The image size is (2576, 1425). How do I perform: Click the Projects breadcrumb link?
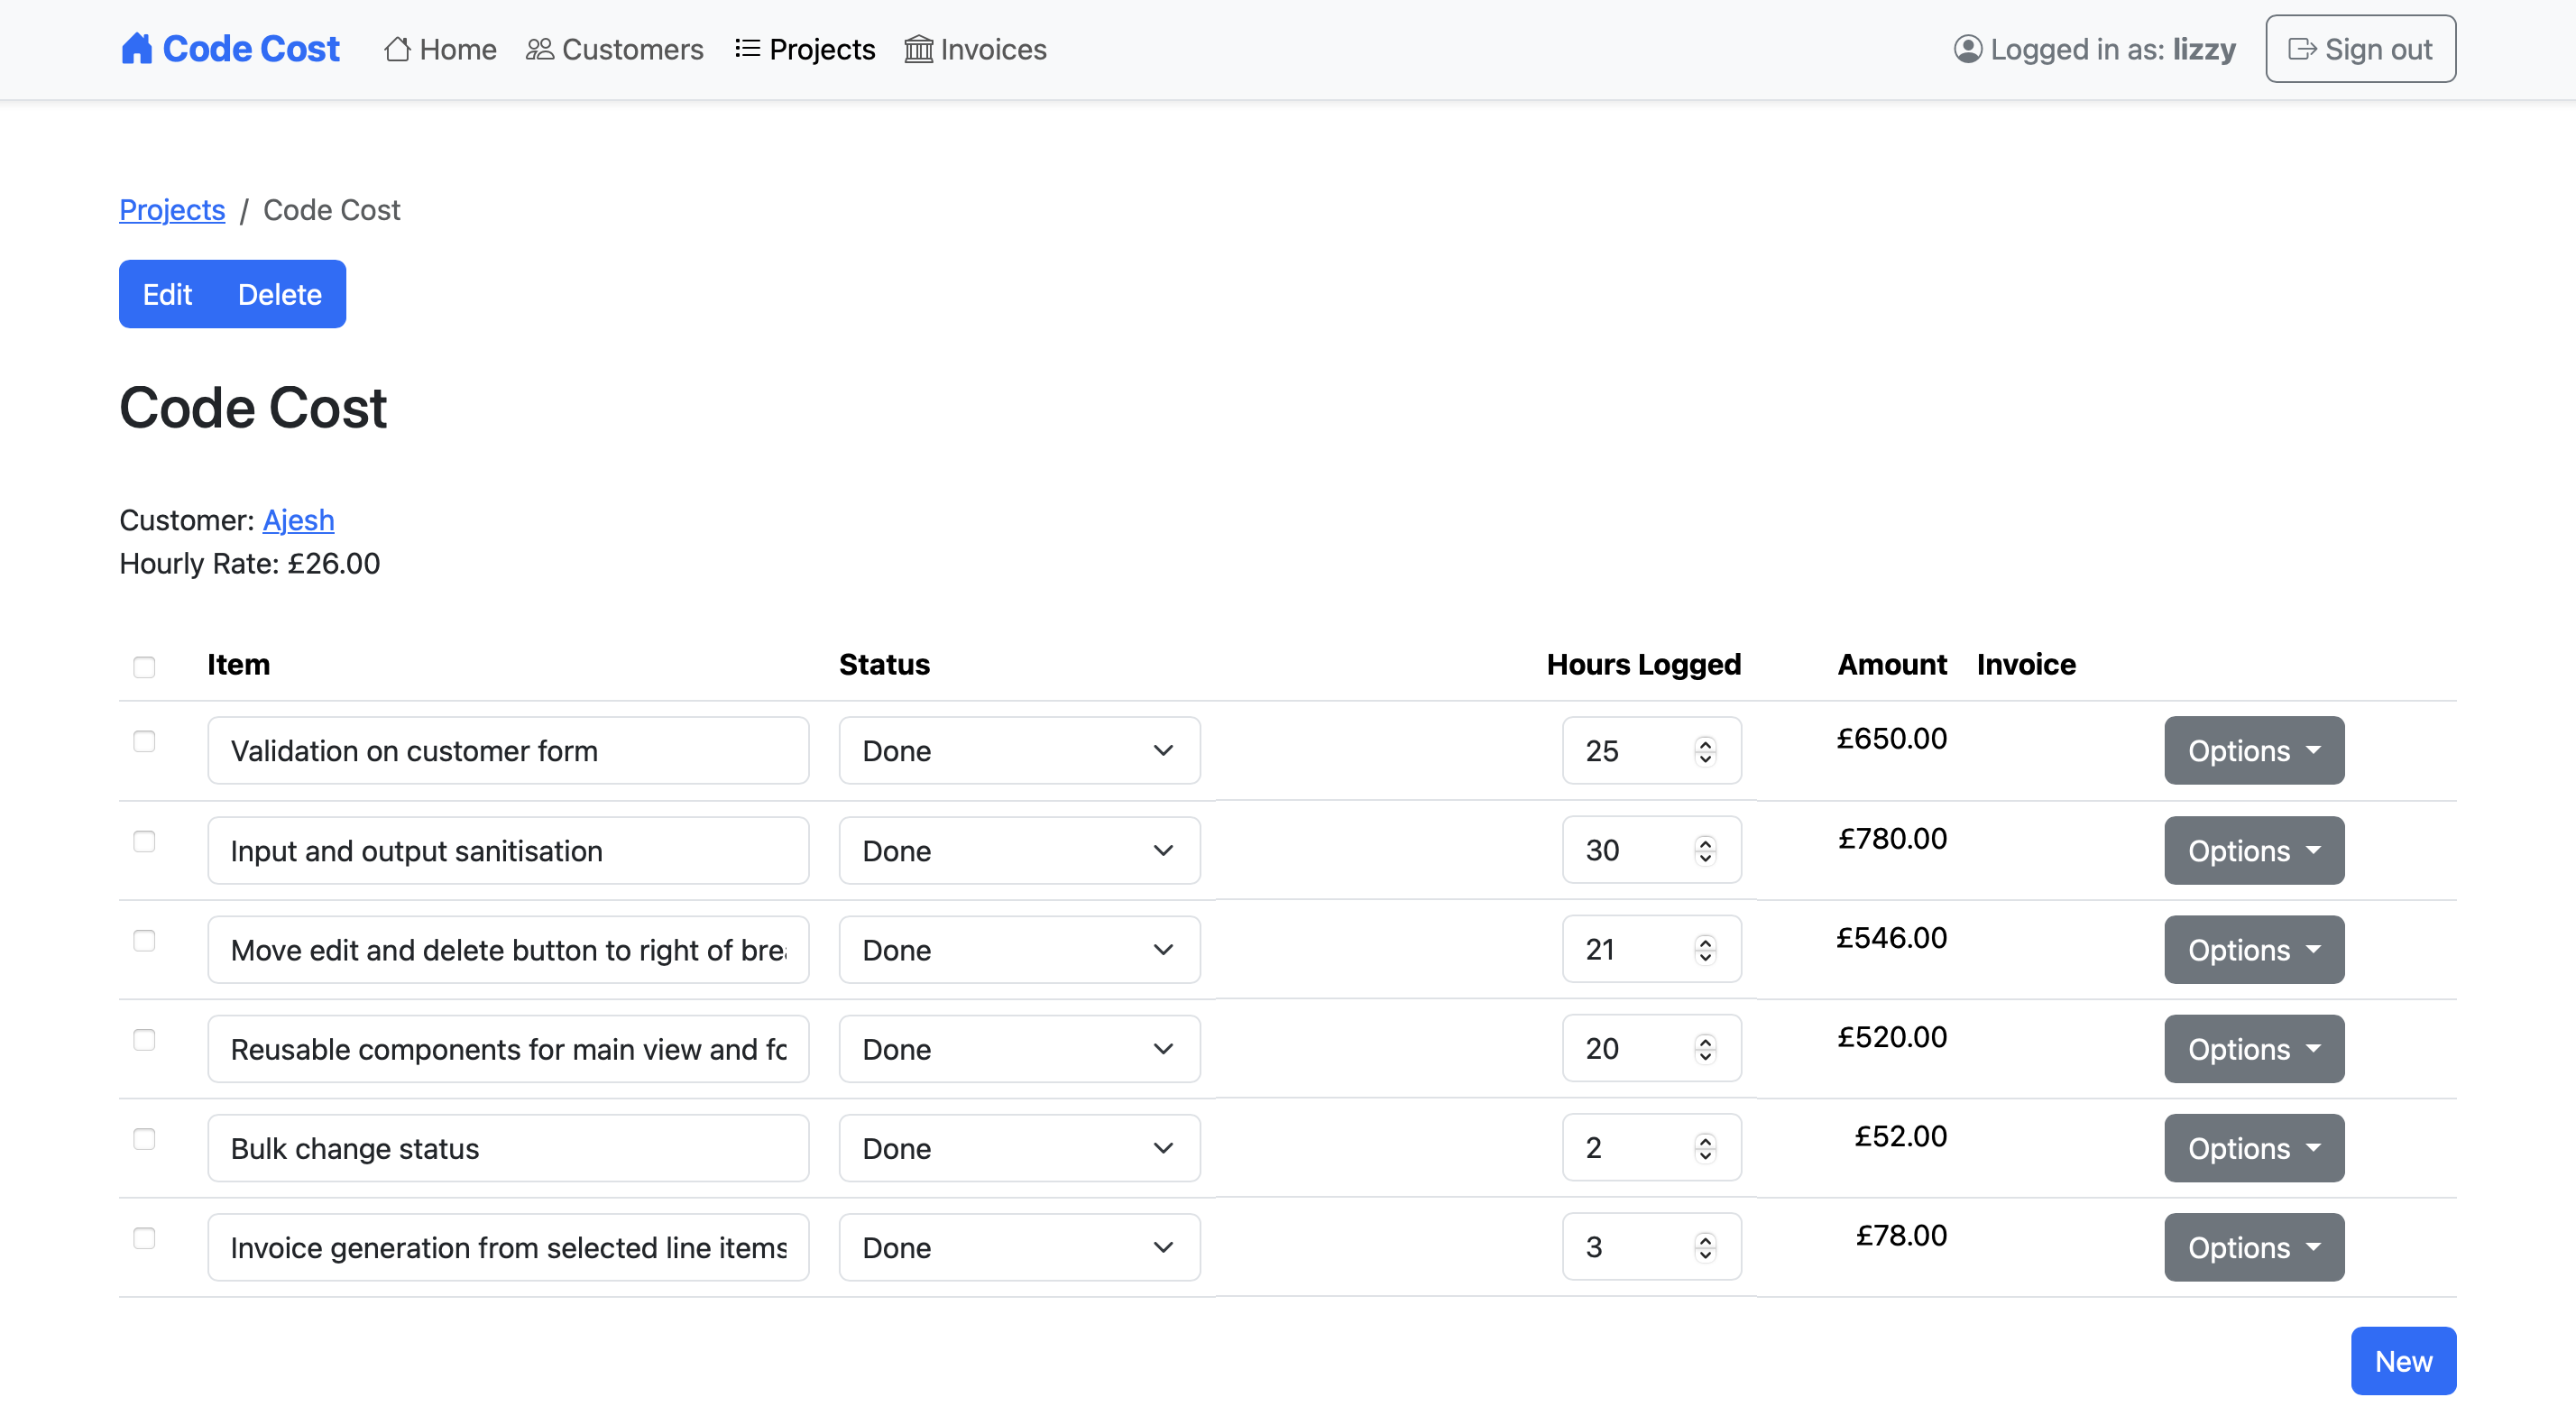(170, 209)
